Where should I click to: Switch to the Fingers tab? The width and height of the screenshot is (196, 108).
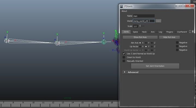(170, 32)
